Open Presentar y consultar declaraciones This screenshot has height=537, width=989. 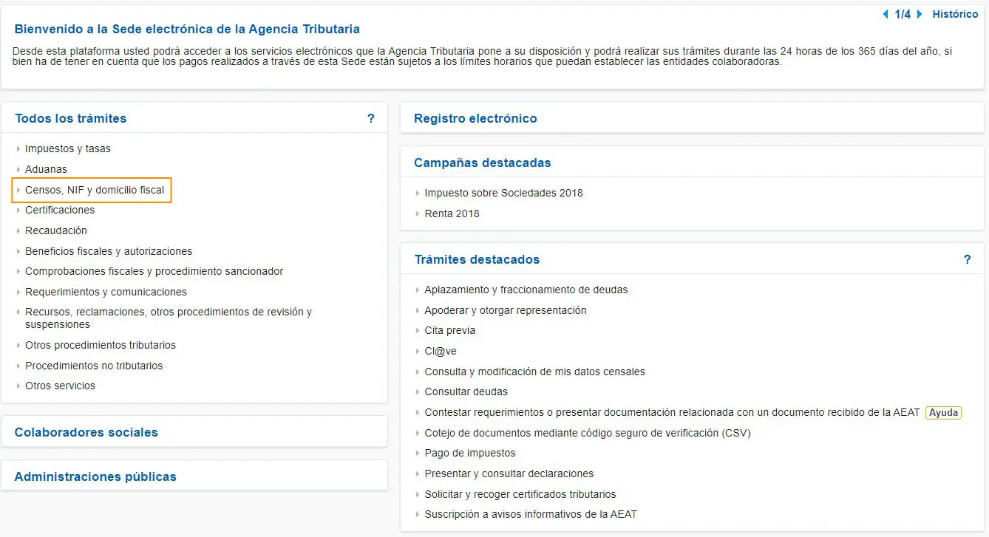tap(509, 473)
